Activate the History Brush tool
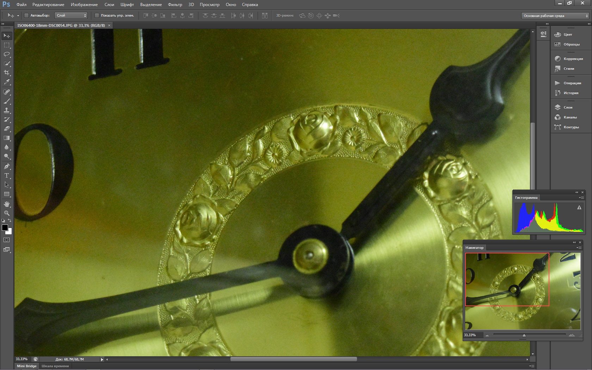 7,119
